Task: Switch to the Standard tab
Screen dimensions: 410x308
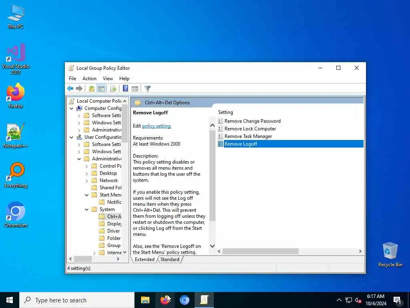Action: 170,259
